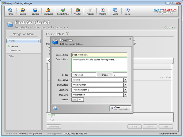
Task: Open the Reports toolbar icon
Action: pos(90,11)
